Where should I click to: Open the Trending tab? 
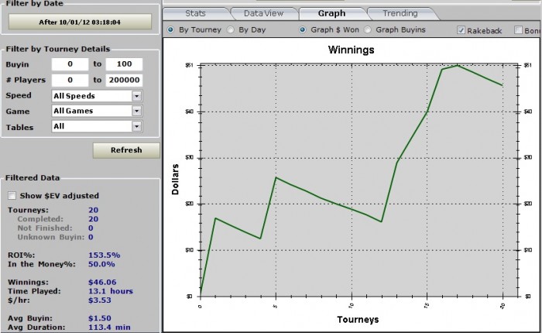400,13
